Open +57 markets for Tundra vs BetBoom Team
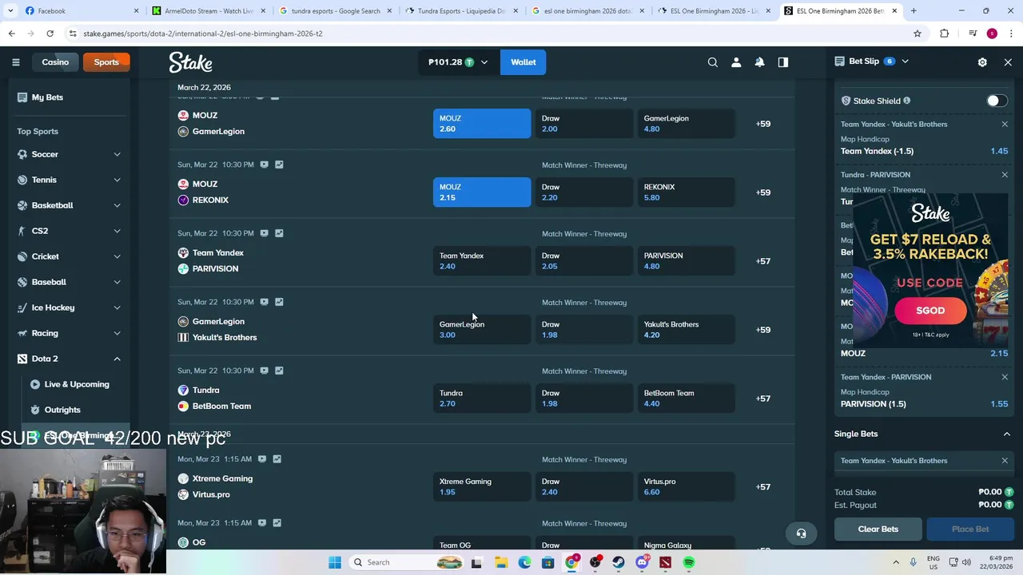Screen dimensions: 1023x575 click(762, 398)
